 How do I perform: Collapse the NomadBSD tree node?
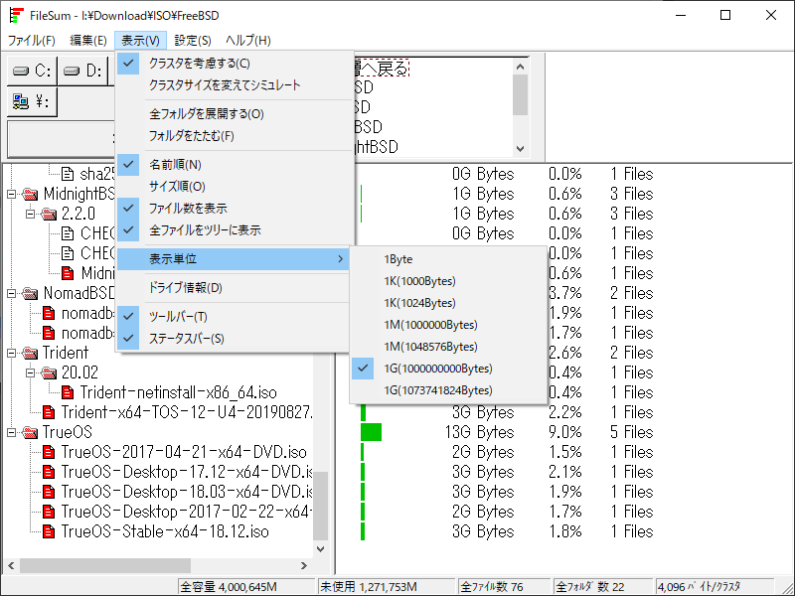click(12, 293)
